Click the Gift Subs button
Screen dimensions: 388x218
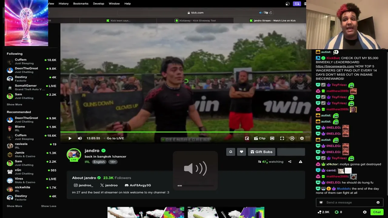[x=261, y=152]
